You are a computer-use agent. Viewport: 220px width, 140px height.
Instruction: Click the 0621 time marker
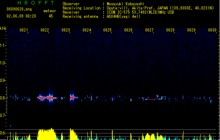coord(24,30)
